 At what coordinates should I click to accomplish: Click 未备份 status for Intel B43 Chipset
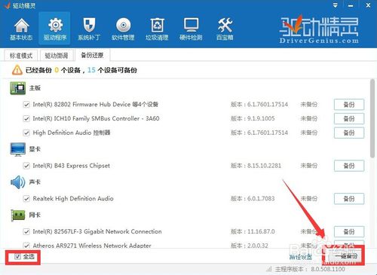click(309, 166)
